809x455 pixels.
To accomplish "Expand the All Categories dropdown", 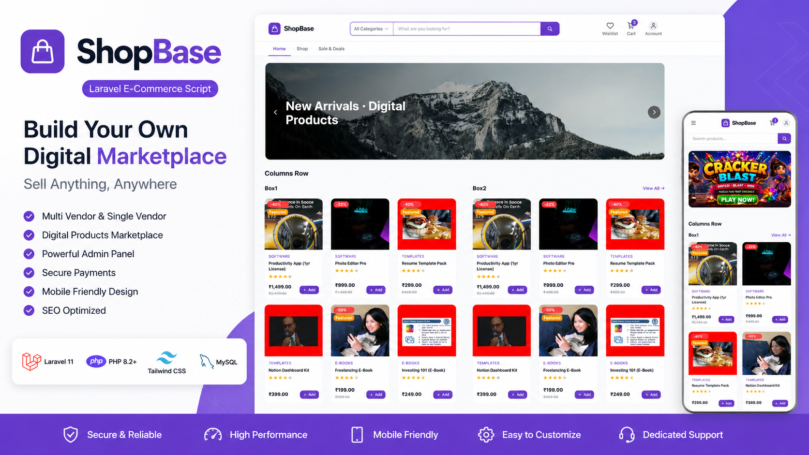I will pyautogui.click(x=371, y=29).
